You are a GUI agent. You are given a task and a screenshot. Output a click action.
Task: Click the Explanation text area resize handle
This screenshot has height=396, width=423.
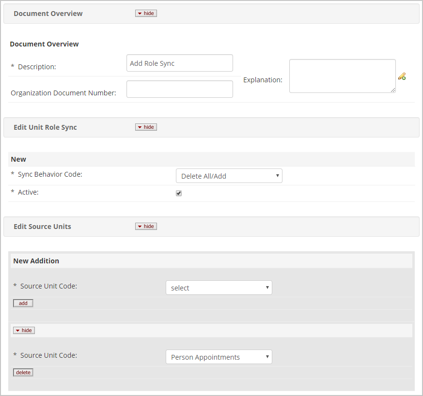(x=393, y=90)
